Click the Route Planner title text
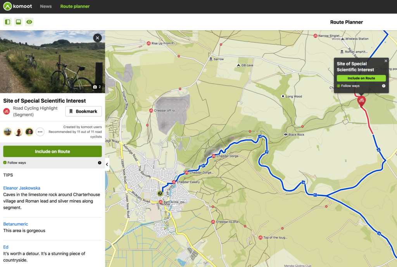 [x=346, y=22]
